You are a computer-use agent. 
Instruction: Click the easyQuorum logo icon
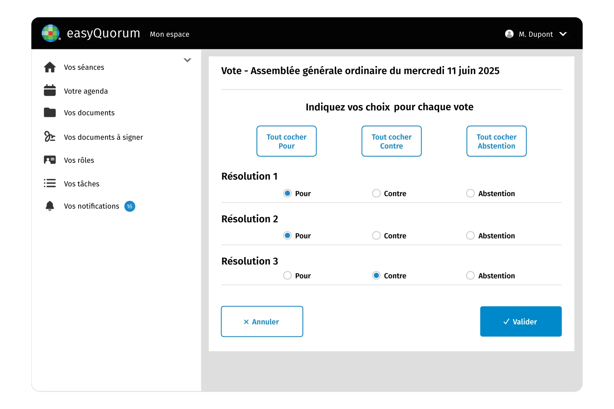click(x=50, y=33)
